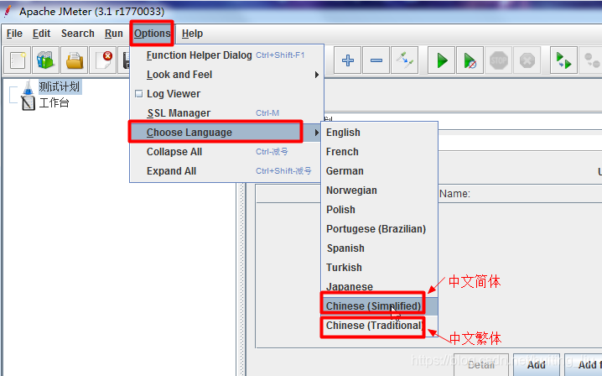Screen dimensions: 602x376
Task: Click Start no pauses icon
Action: tap(470, 60)
